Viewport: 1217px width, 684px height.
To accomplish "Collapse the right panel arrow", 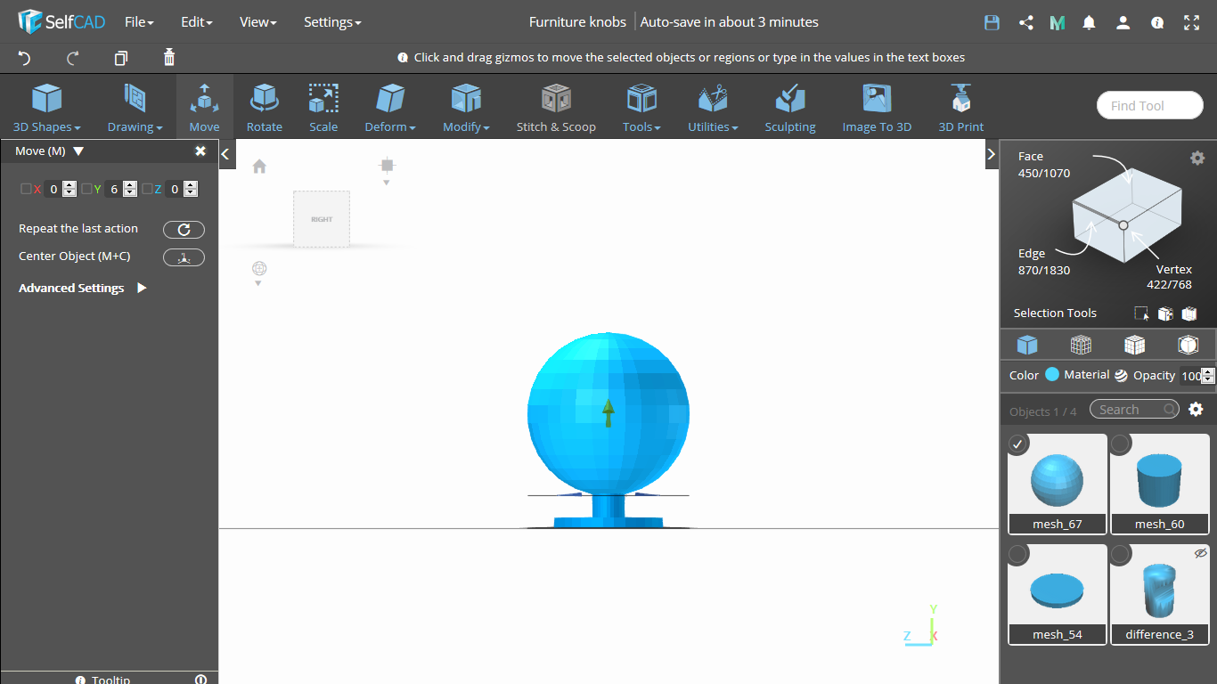I will pyautogui.click(x=991, y=154).
